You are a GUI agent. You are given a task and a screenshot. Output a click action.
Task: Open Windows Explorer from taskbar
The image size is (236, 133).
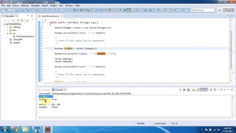pos(25,130)
